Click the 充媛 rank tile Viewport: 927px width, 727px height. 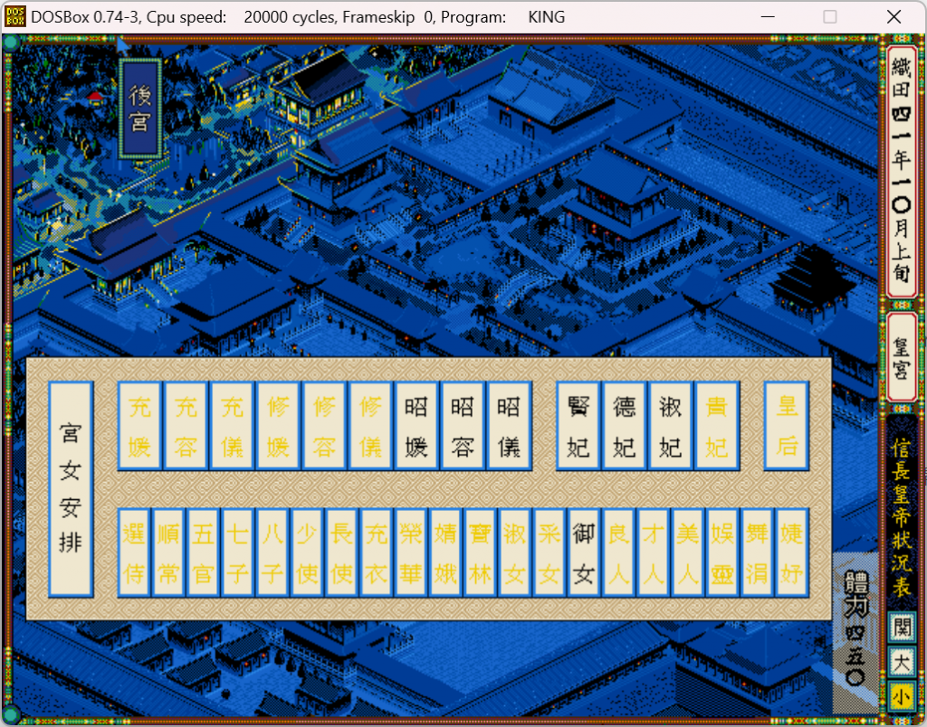point(139,426)
